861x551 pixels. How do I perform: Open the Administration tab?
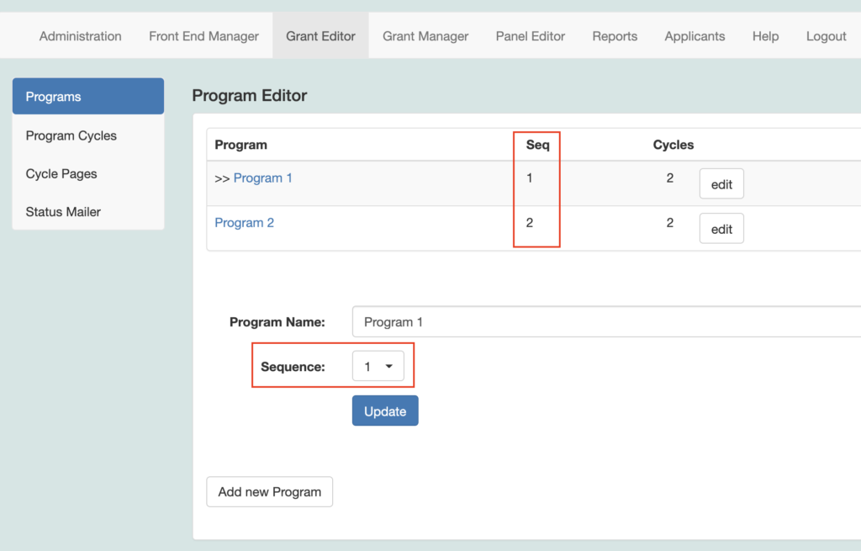[x=80, y=36]
